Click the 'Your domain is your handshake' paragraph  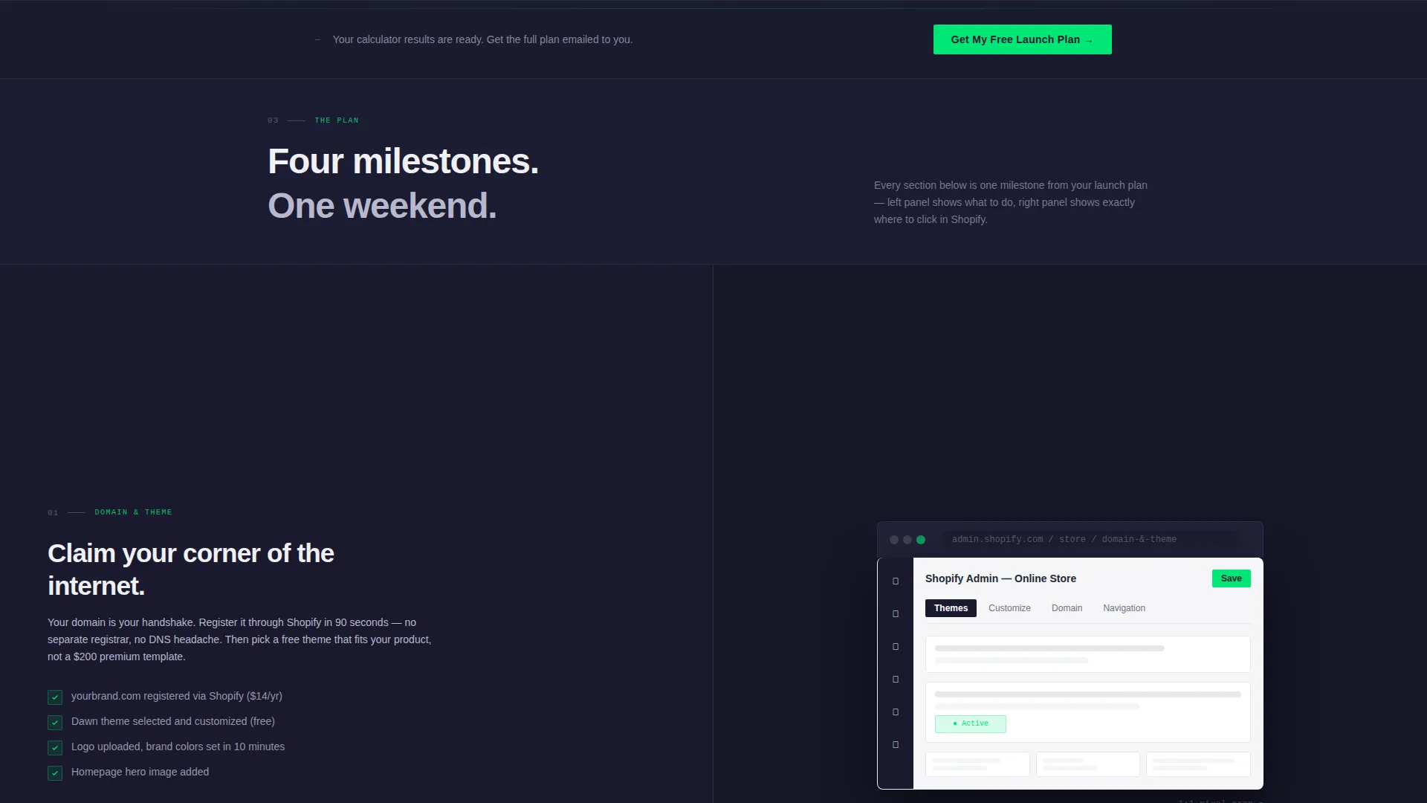pos(239,639)
